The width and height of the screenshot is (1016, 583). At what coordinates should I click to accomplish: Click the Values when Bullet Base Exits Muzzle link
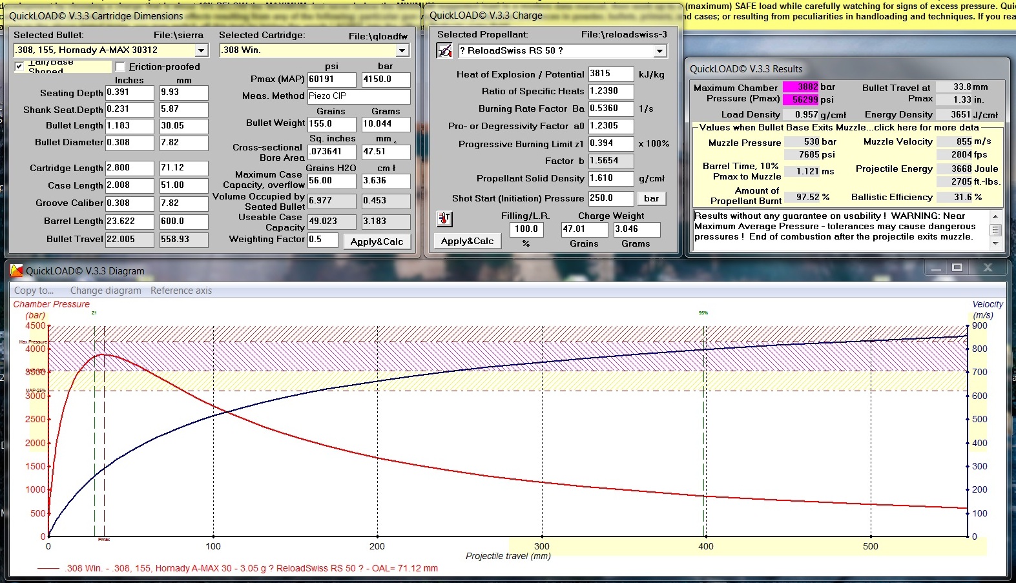tap(839, 128)
